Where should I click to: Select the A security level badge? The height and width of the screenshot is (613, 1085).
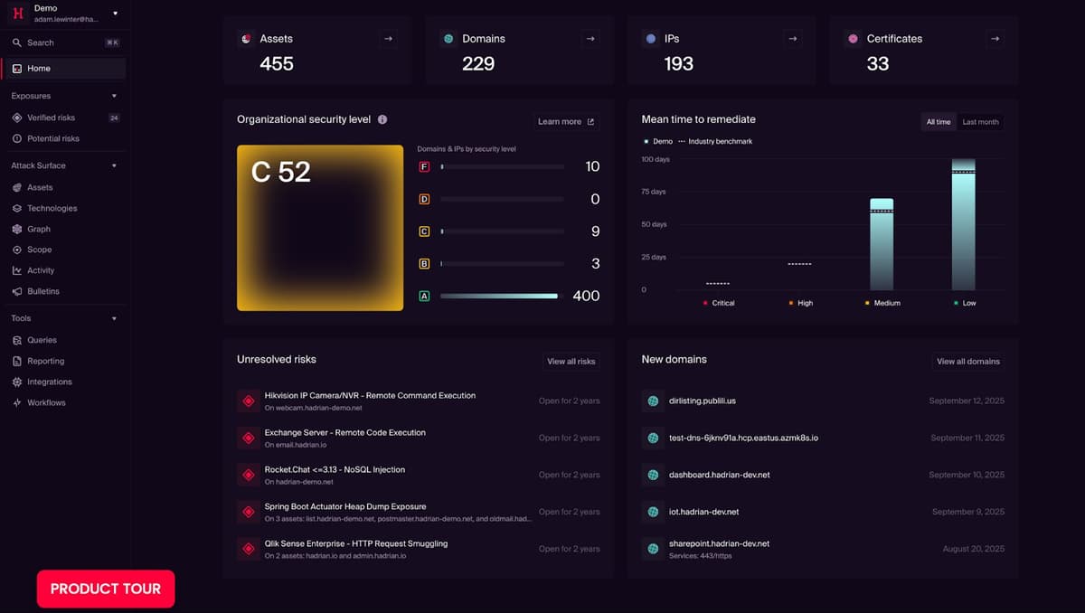tap(424, 296)
